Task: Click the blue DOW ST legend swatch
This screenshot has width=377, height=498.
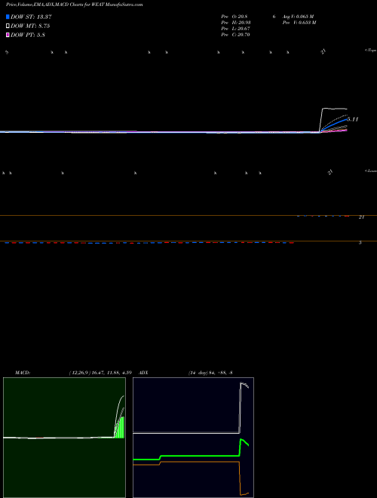Action: (x=8, y=17)
